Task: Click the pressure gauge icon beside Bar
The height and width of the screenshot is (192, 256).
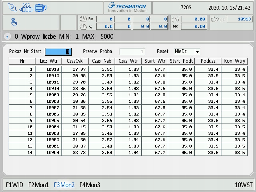Action: coord(83,19)
